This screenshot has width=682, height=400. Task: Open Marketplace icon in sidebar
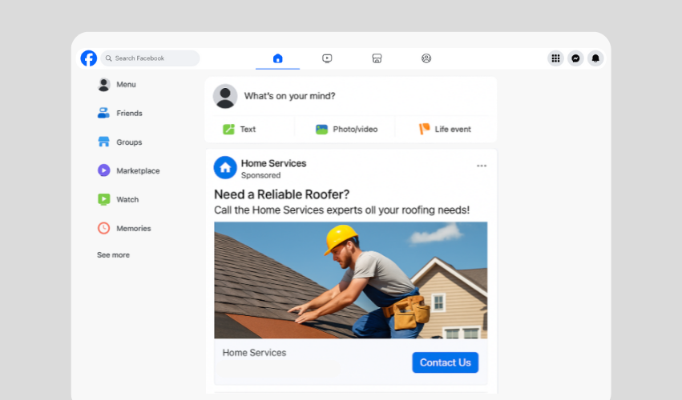tap(103, 170)
